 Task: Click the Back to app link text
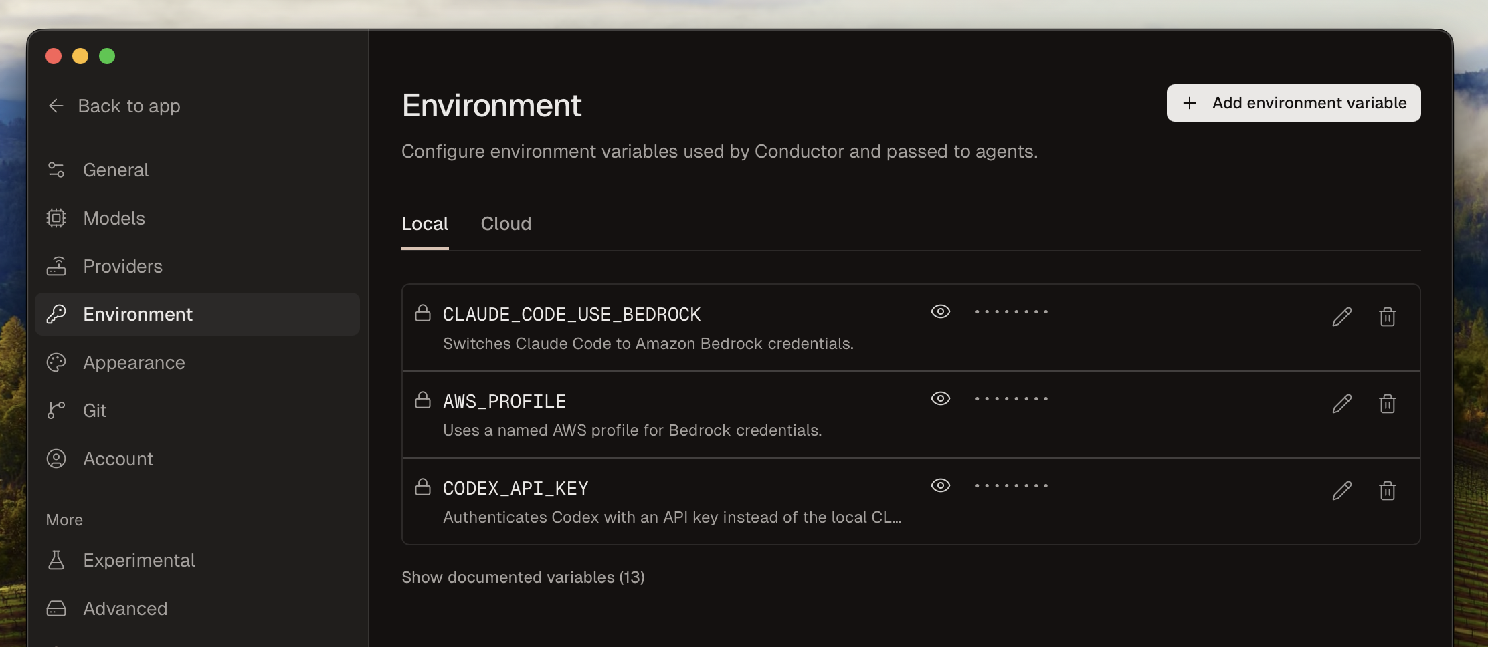pos(129,106)
